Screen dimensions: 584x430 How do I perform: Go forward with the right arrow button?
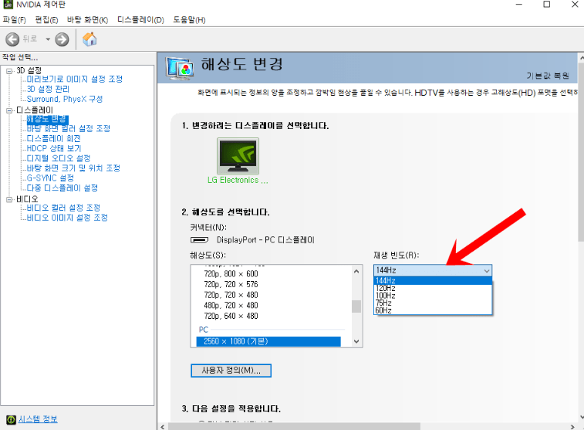[62, 39]
